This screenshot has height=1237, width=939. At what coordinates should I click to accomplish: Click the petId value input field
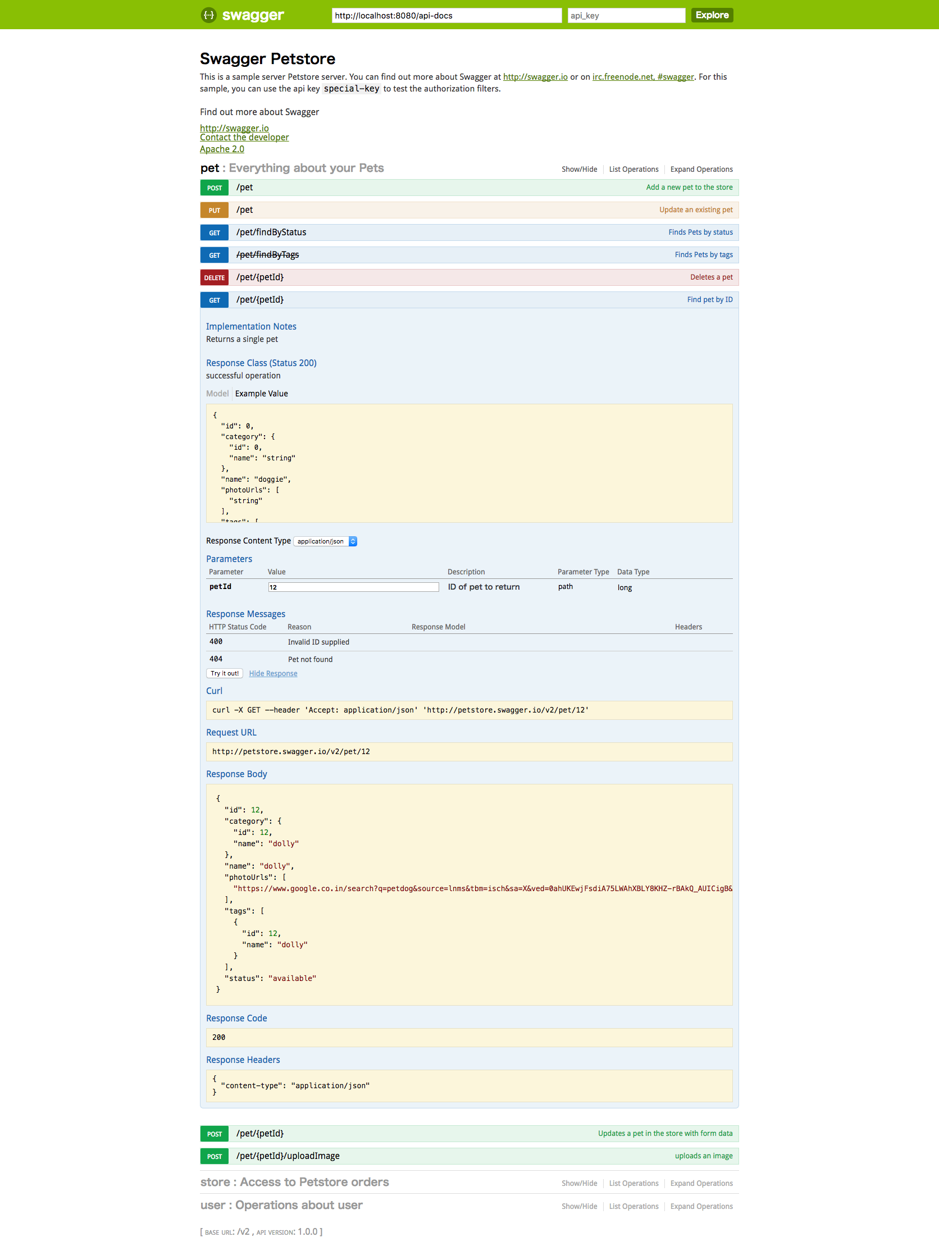click(353, 586)
